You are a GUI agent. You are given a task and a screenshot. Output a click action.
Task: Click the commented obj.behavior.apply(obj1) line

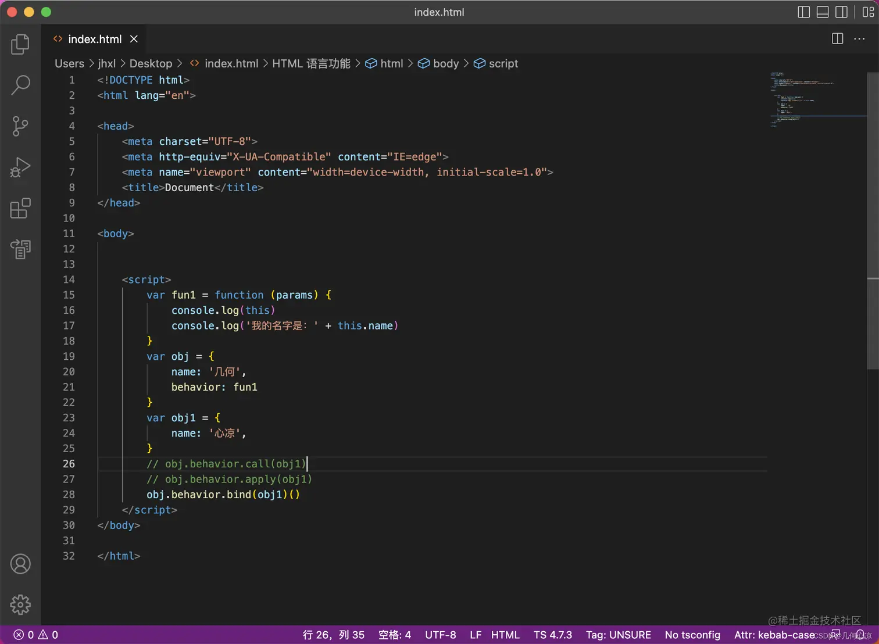pyautogui.click(x=229, y=480)
